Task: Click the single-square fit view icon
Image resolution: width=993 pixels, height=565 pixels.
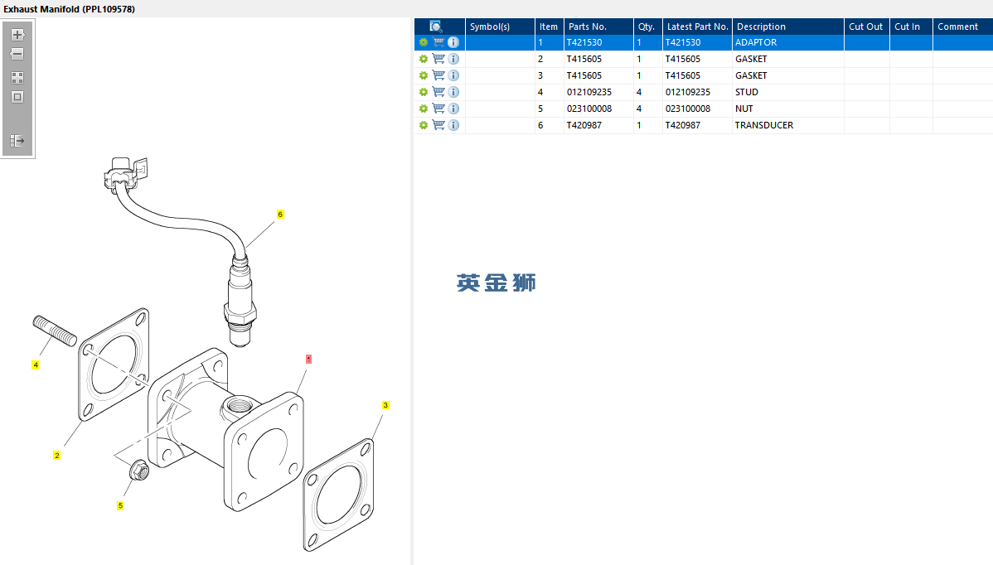Action: click(17, 97)
